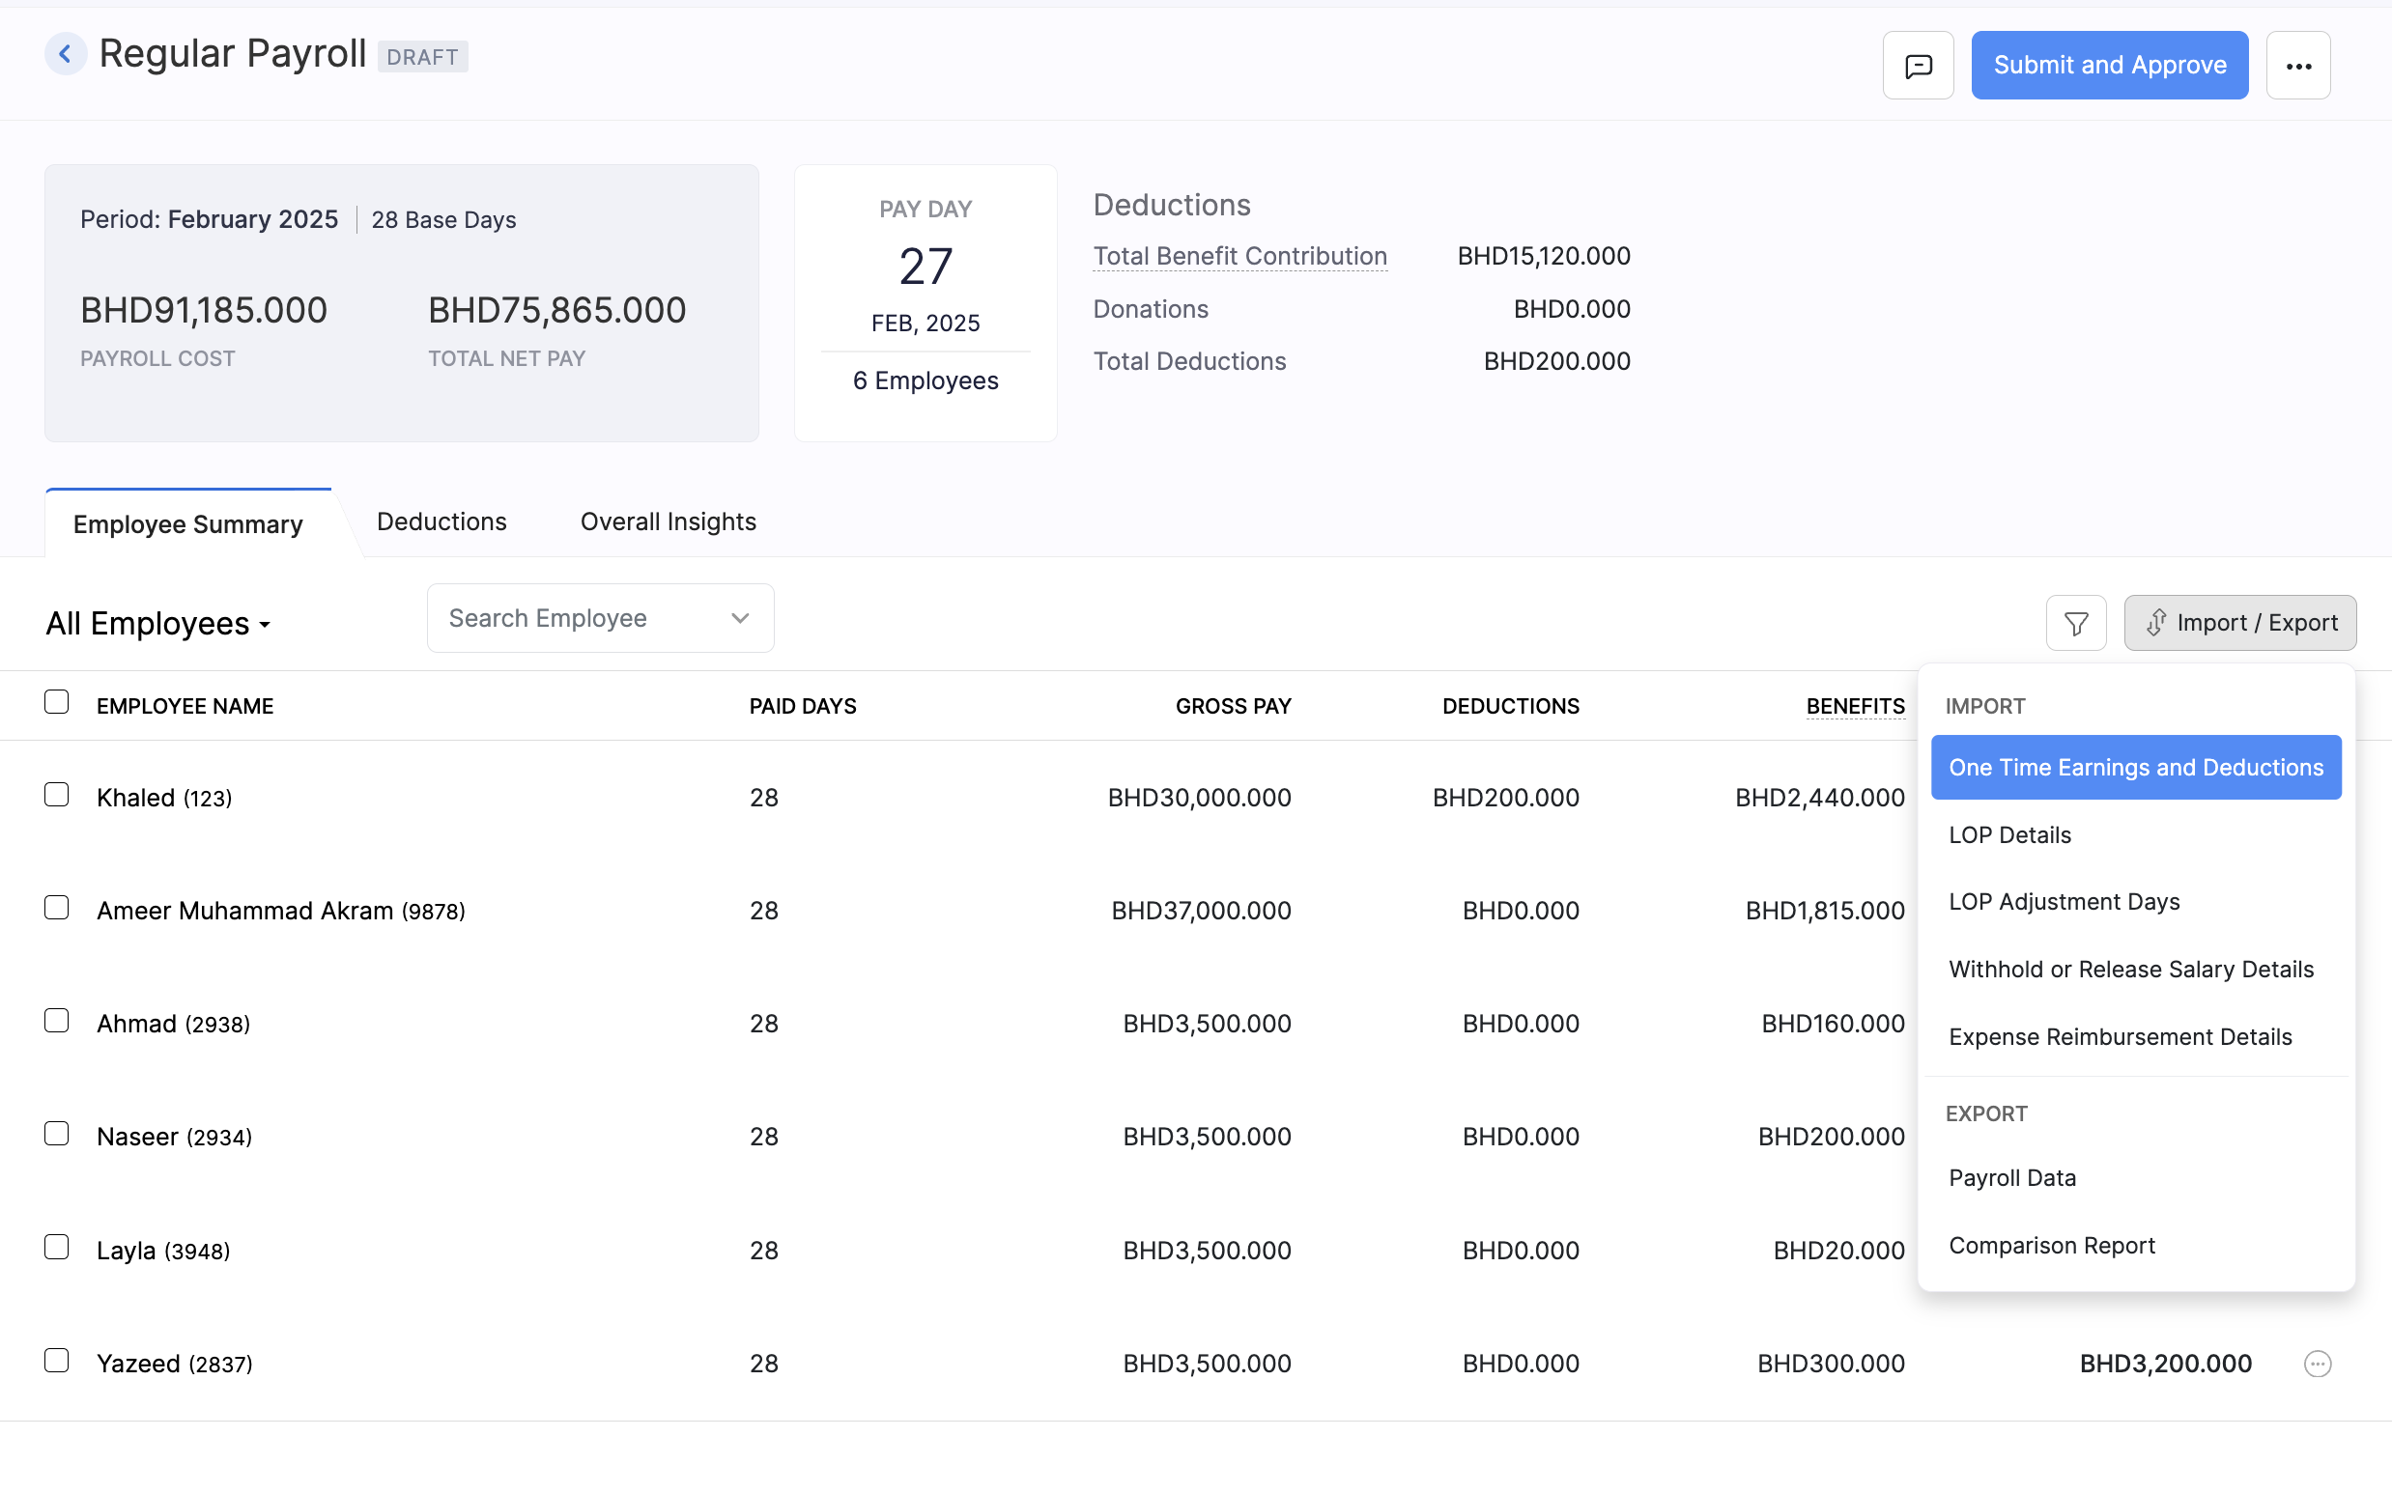
Task: Select all employees with header checkbox
Action: [56, 701]
